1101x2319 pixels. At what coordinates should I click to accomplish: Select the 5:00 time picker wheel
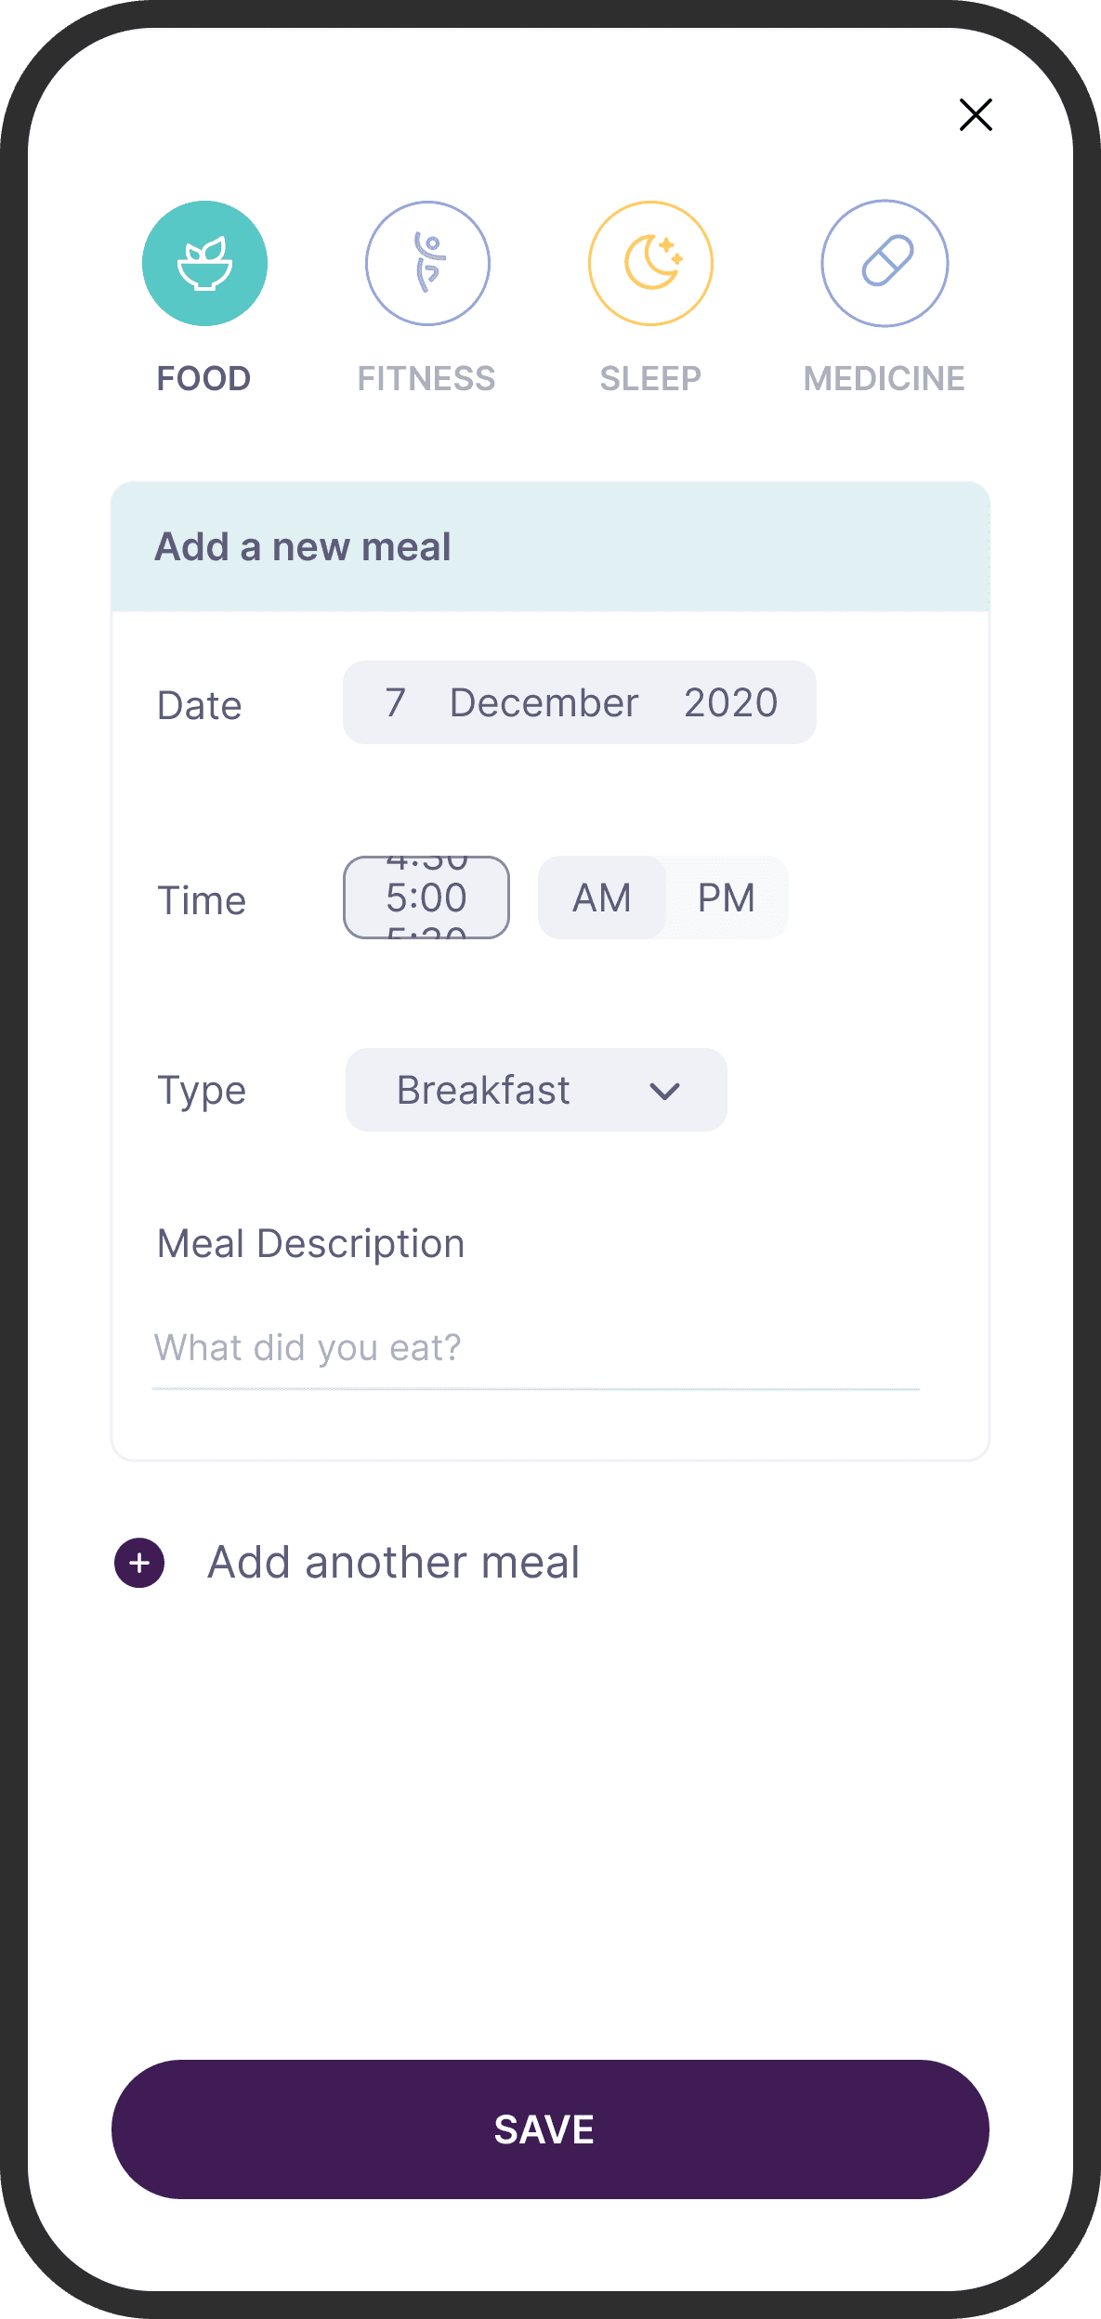coord(426,897)
